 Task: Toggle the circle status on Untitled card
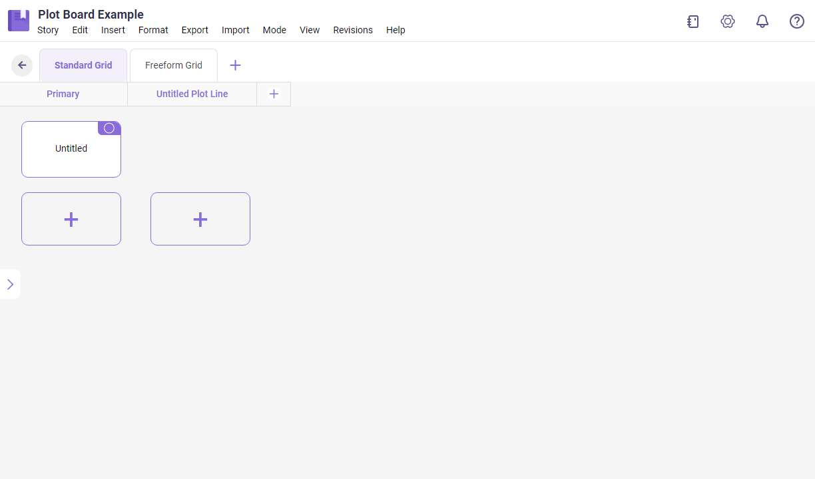coord(109,128)
